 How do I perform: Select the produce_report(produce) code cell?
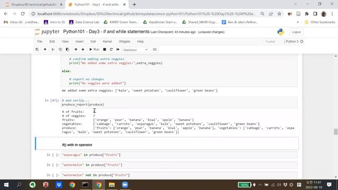point(179,102)
